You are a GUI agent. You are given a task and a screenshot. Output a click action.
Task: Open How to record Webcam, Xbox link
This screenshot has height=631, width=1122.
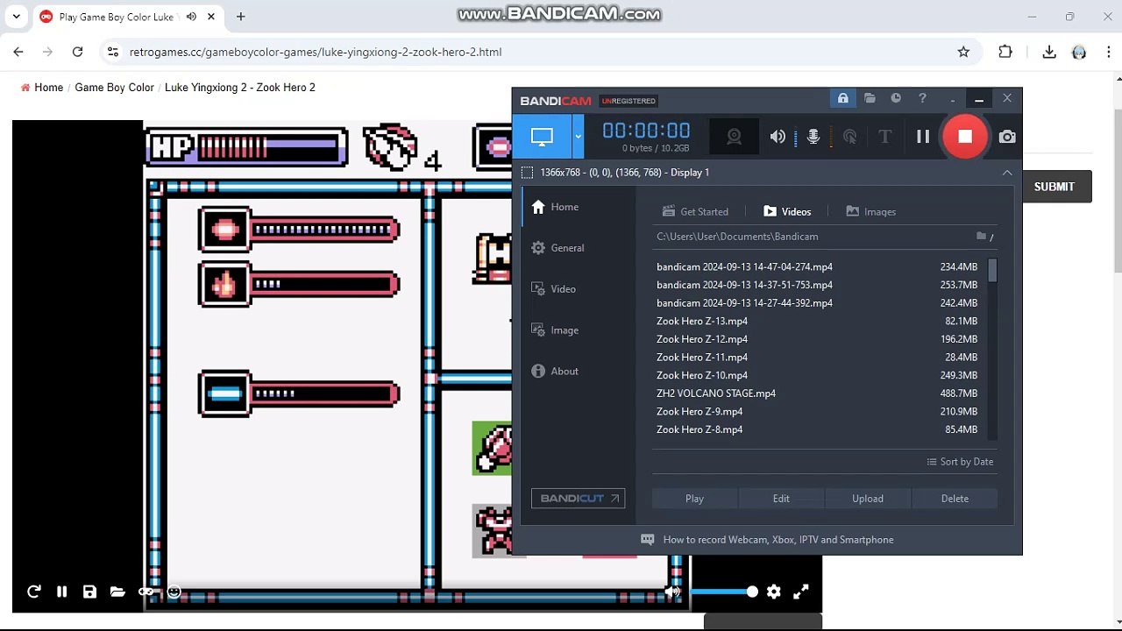point(767,540)
